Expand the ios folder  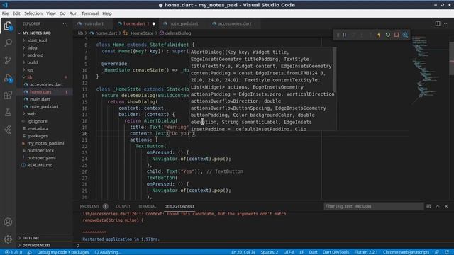(30, 69)
